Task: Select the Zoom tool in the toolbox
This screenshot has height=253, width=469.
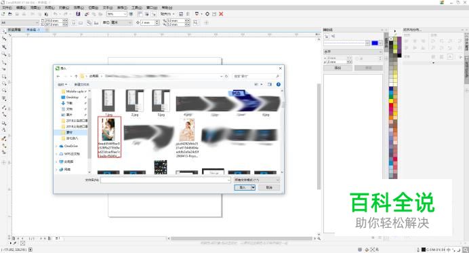Action: click(x=4, y=54)
